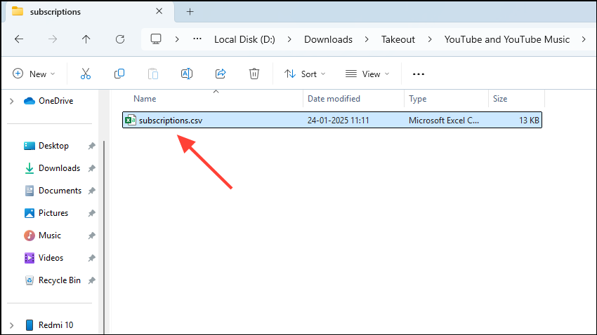Click the Rename icon in toolbar

click(x=187, y=74)
